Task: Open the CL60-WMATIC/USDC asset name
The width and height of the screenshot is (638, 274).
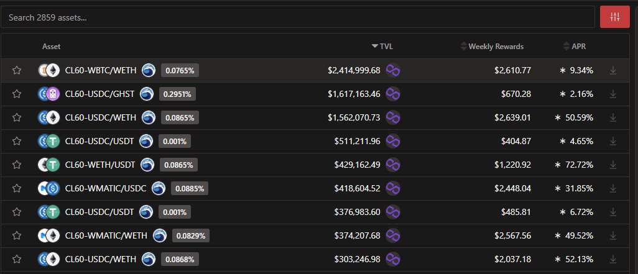Action: [x=106, y=188]
